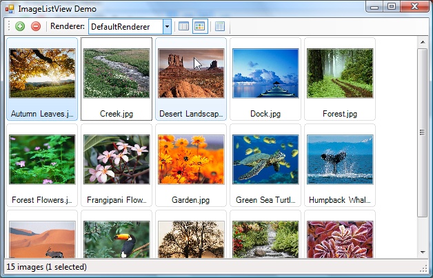This screenshot has width=433, height=278.
Task: Click the Garden.jpg file name label
Action: [190, 200]
